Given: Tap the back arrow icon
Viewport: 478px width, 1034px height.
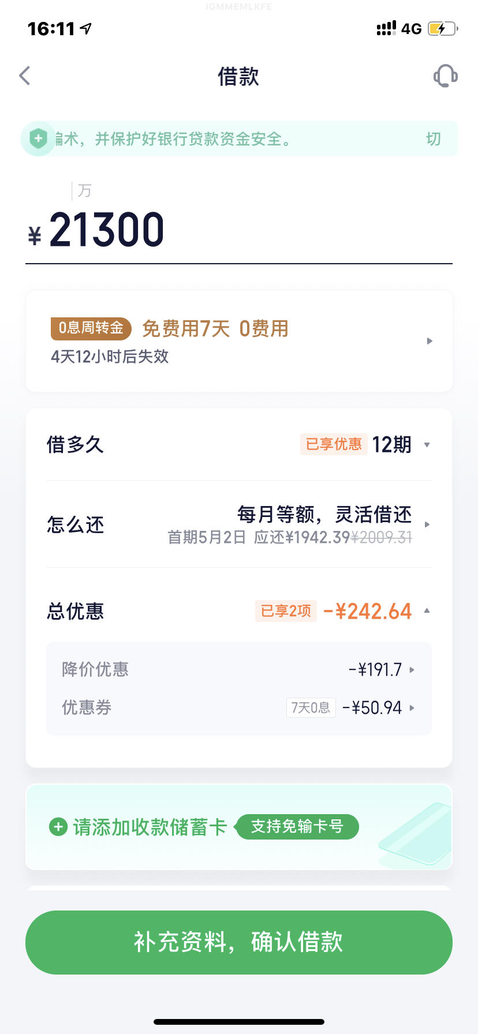Looking at the screenshot, I should (25, 76).
